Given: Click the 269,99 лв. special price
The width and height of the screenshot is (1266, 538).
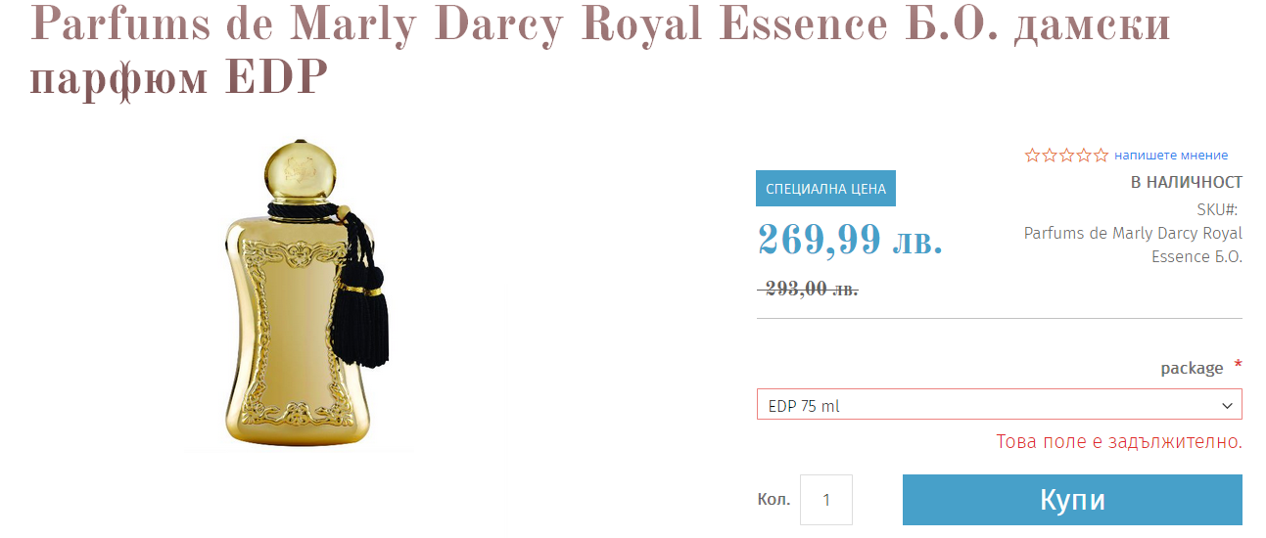Looking at the screenshot, I should pos(850,239).
